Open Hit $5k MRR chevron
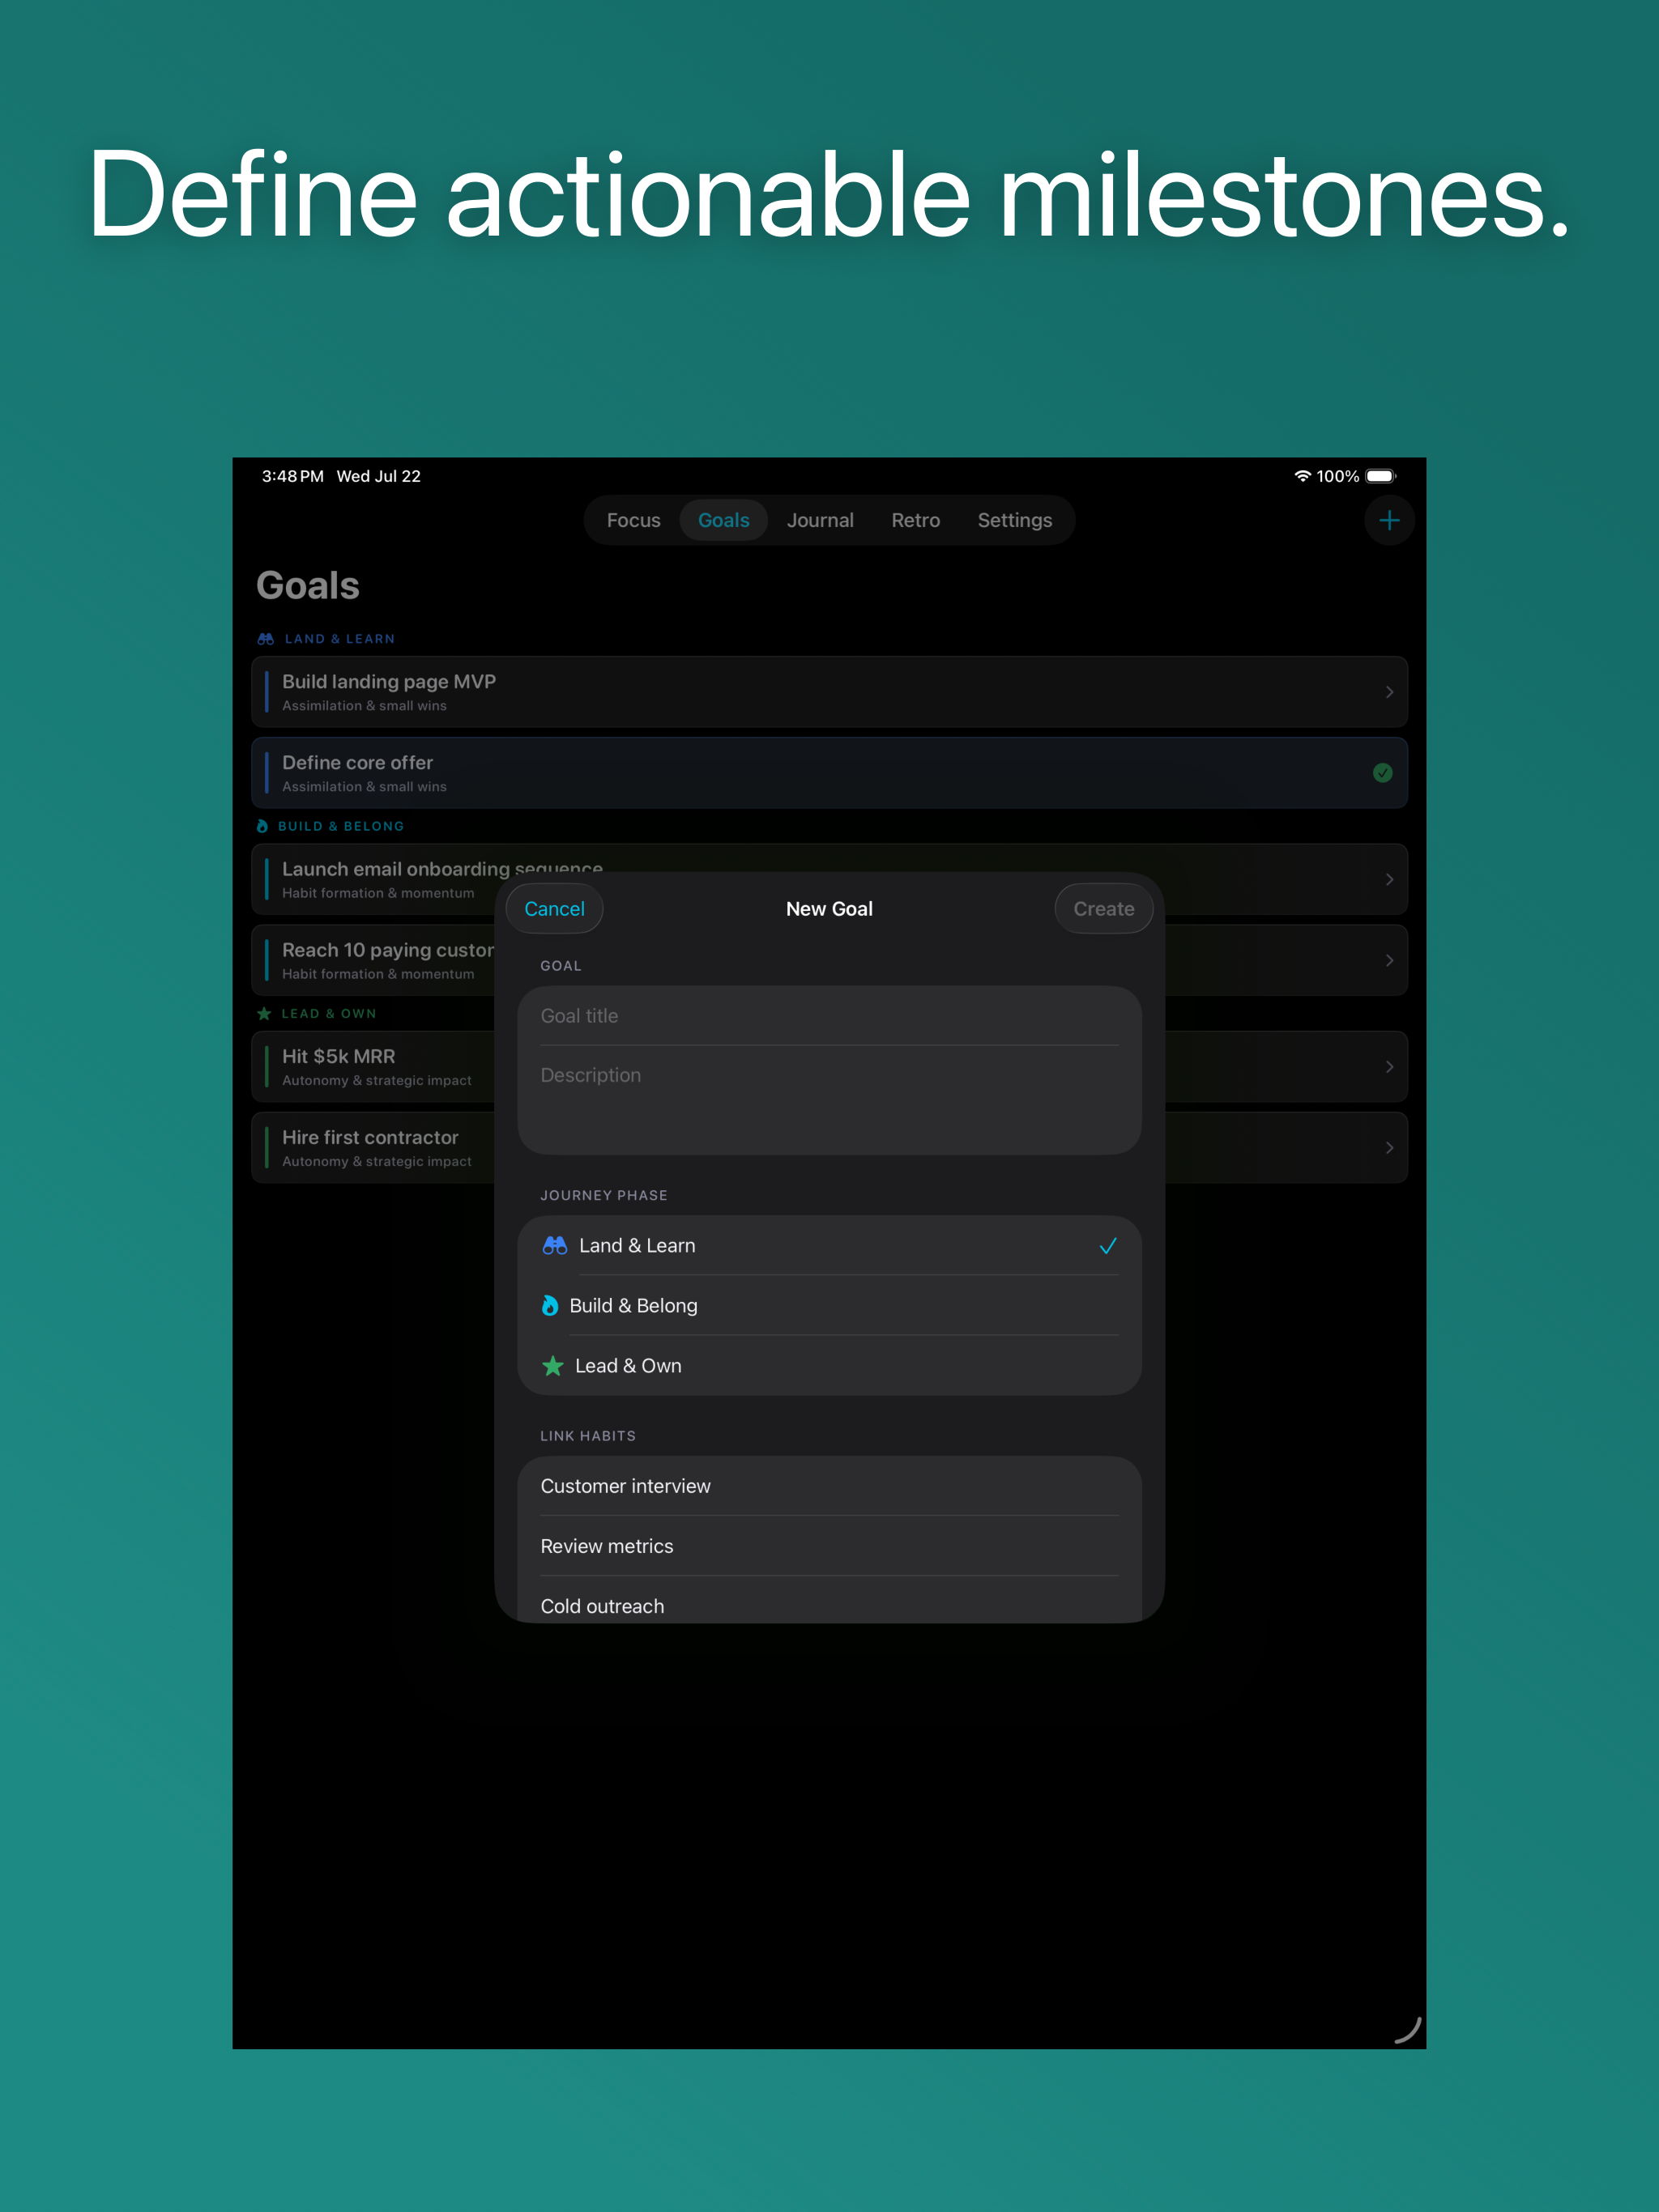 click(x=1388, y=1067)
